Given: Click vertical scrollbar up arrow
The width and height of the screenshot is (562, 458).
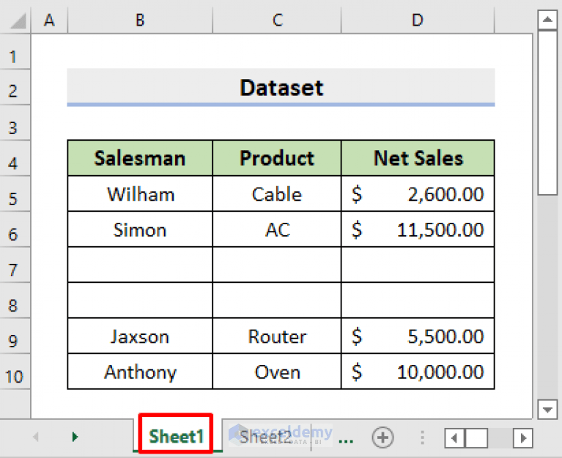Looking at the screenshot, I should [x=547, y=19].
